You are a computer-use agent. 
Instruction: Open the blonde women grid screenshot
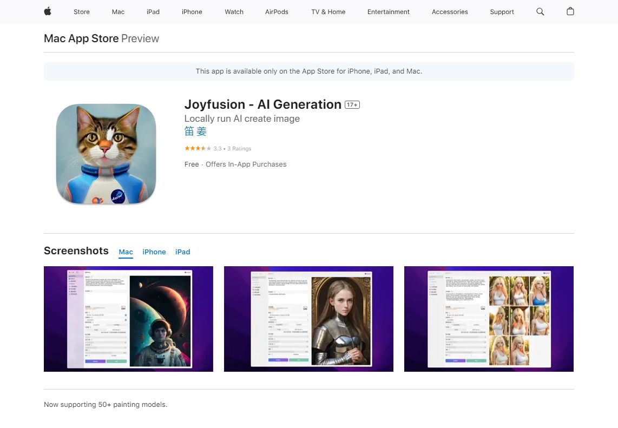(489, 319)
